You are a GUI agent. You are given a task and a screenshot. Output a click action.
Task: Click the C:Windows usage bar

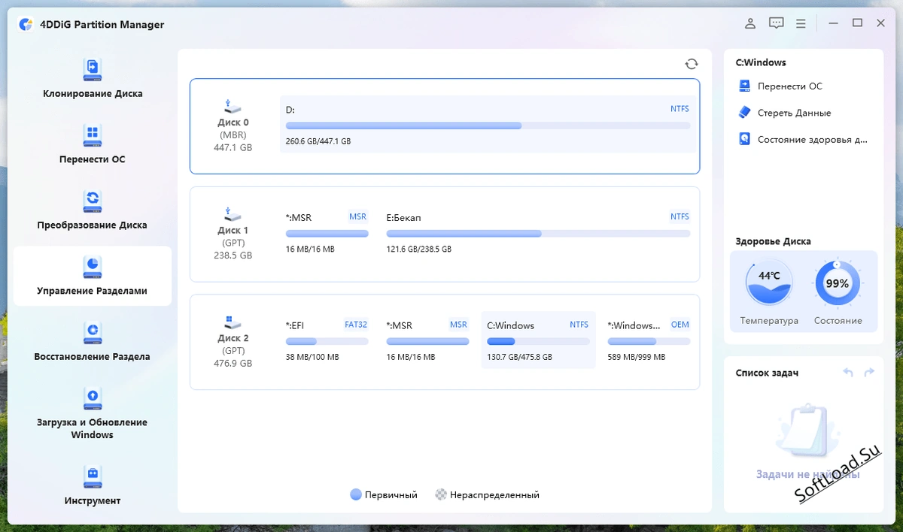[538, 341]
